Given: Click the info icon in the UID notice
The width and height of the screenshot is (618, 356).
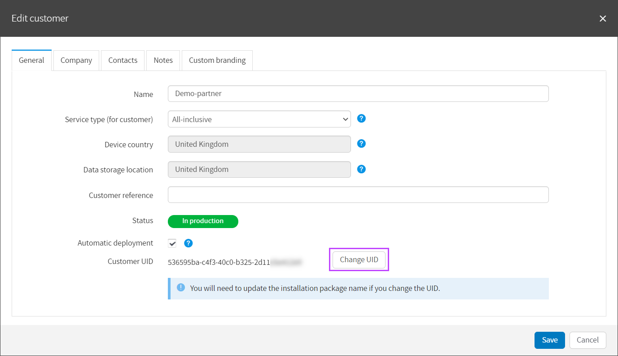Looking at the screenshot, I should [x=181, y=288].
